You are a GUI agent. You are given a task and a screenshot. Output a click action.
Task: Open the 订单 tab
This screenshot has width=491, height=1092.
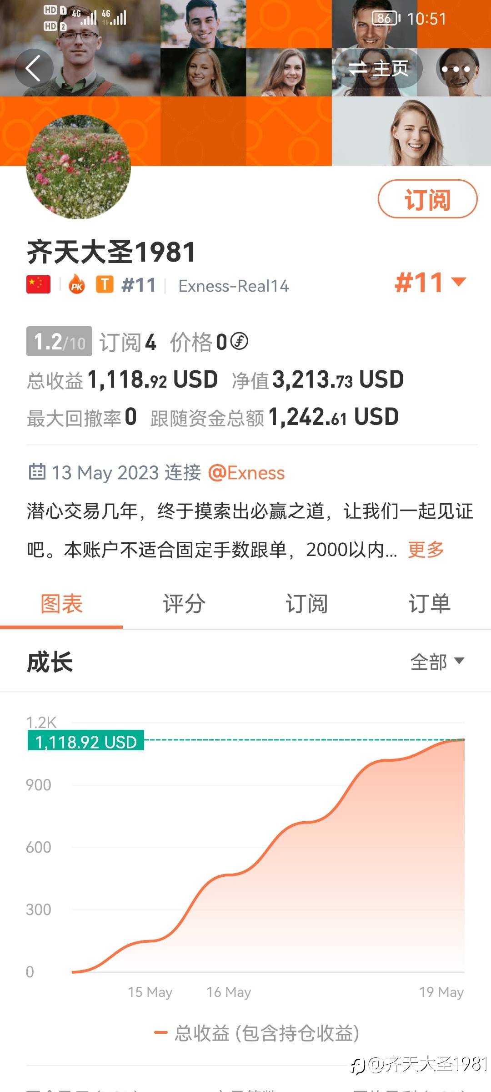(429, 604)
